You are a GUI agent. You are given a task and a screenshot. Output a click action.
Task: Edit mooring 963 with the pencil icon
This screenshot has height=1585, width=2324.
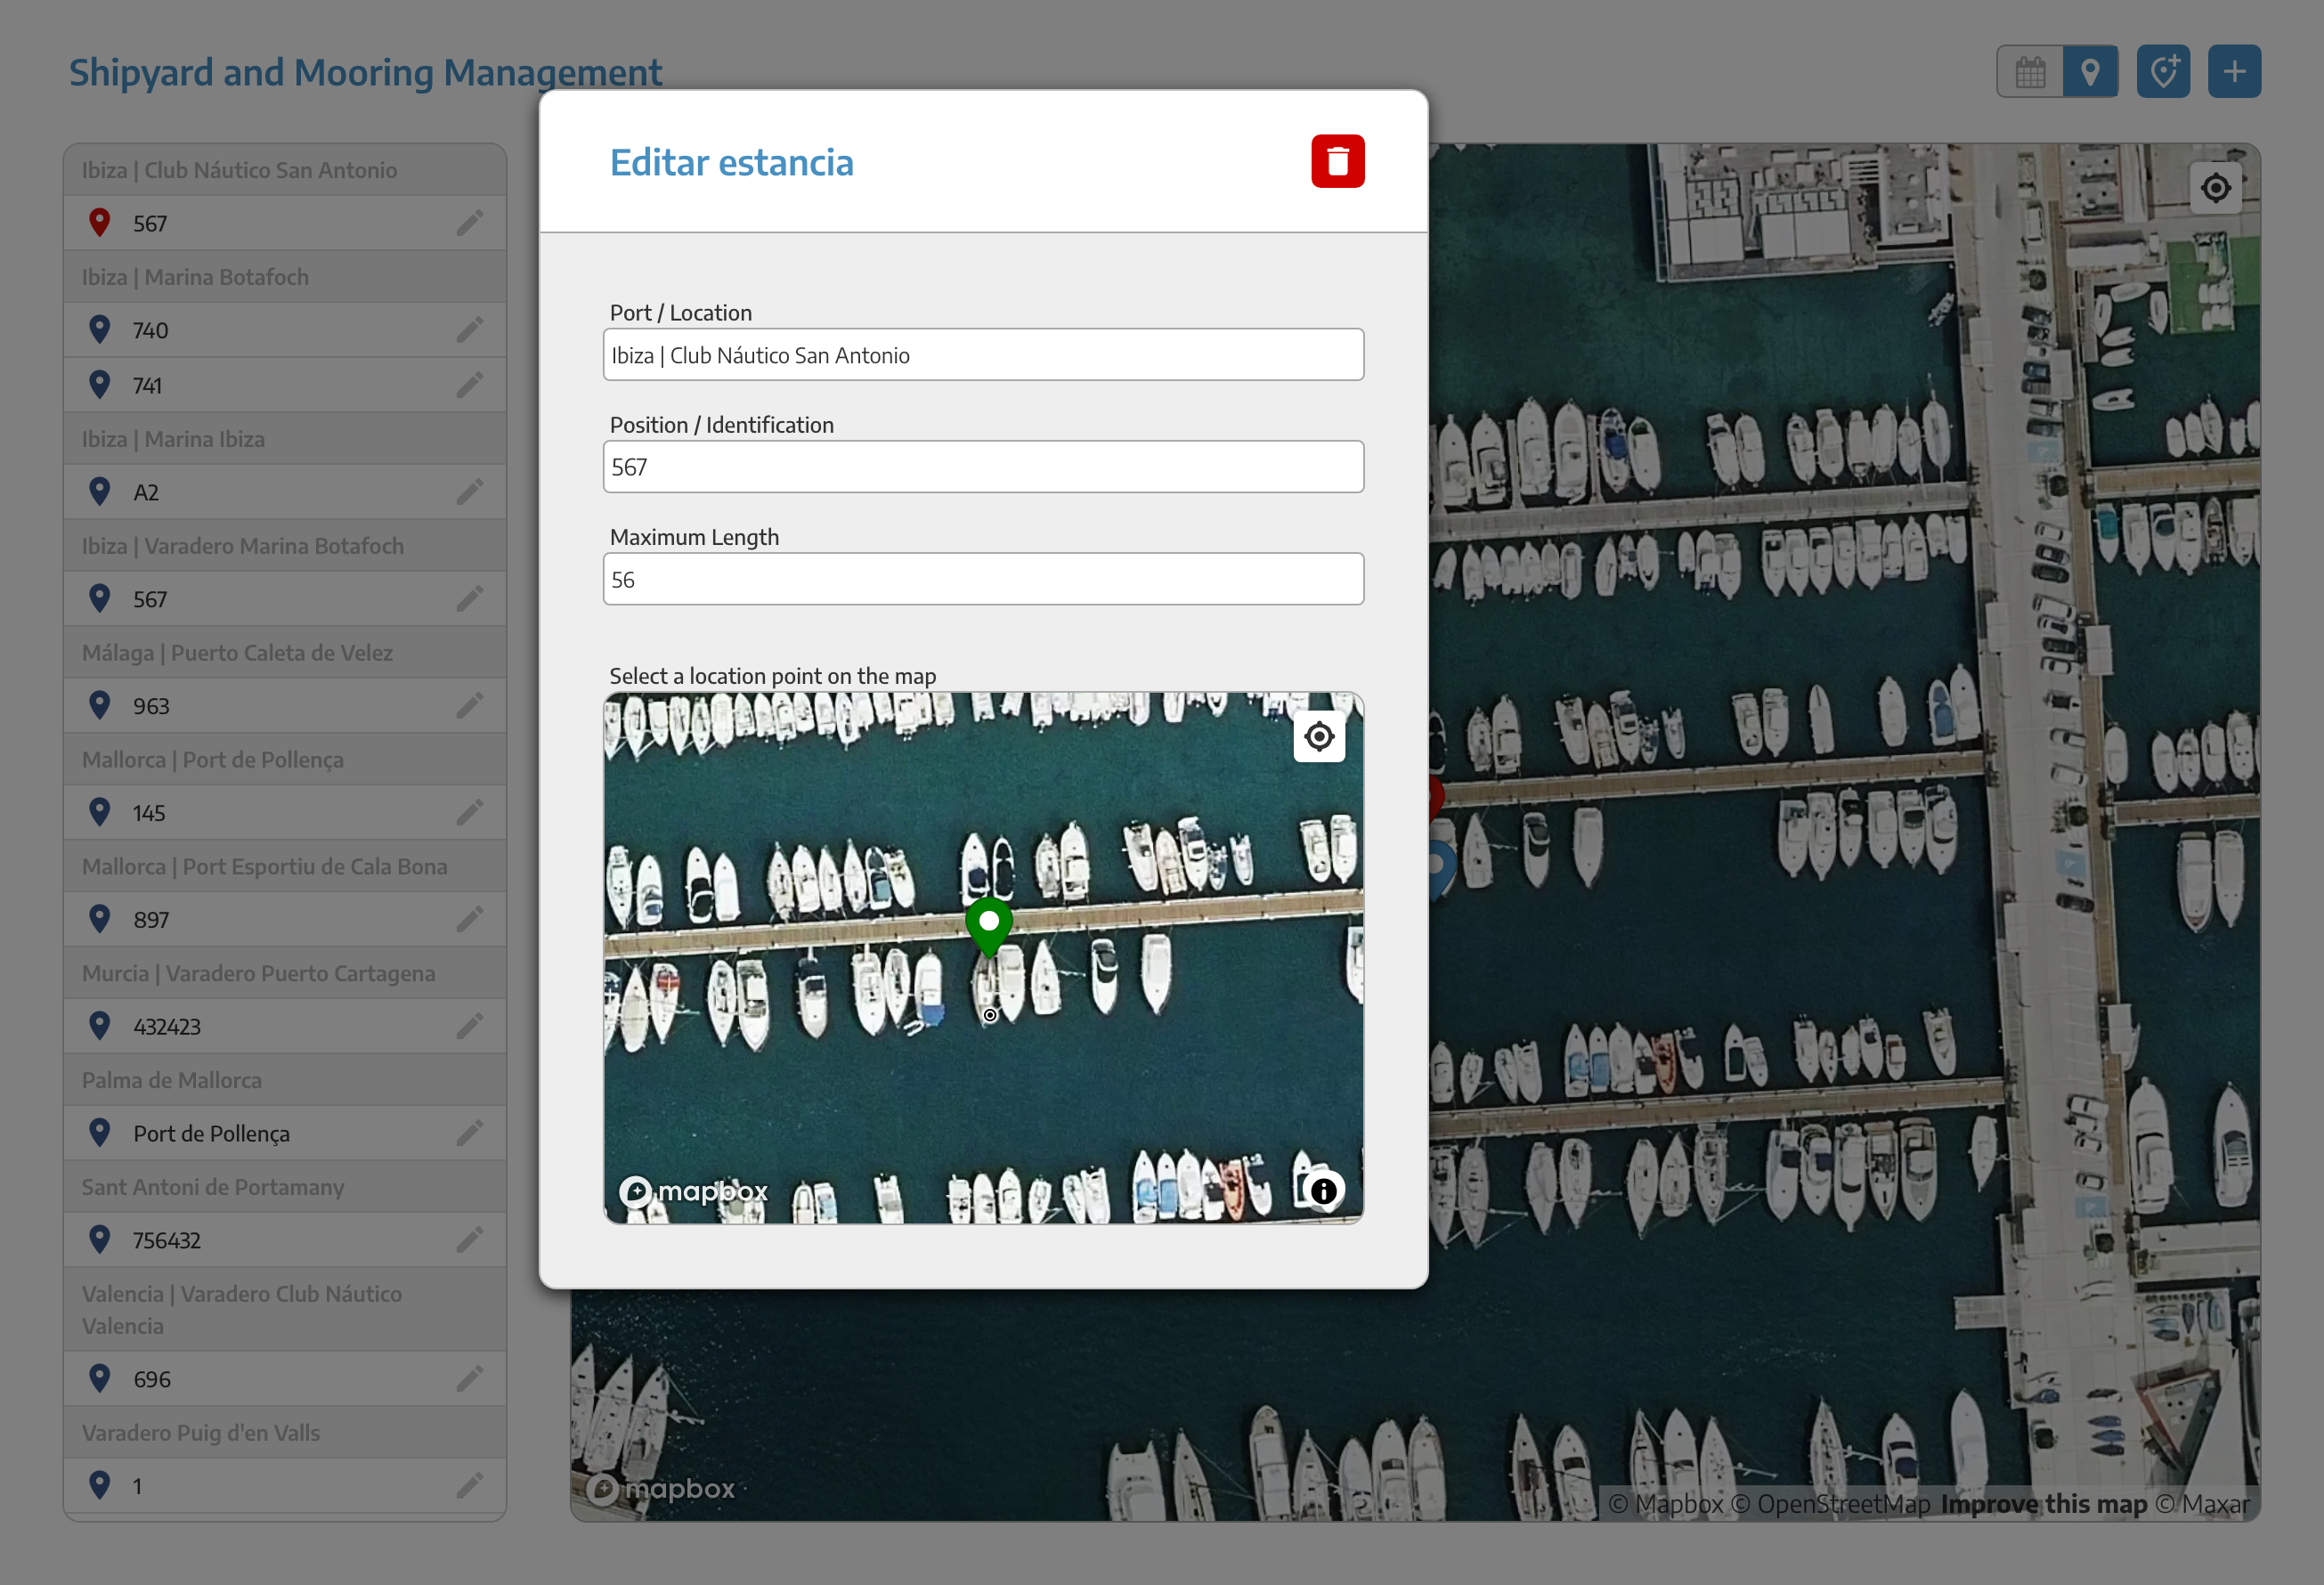470,706
